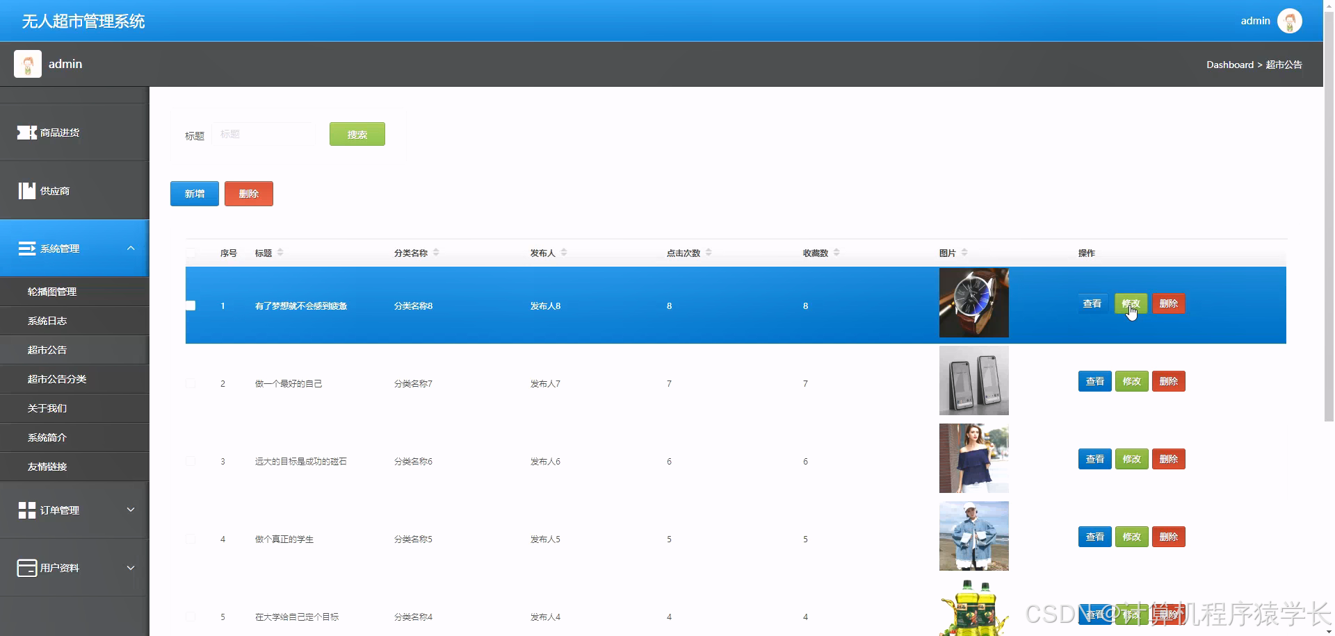Open 系统日志 submenu item
This screenshot has height=636, width=1335.
pyautogui.click(x=74, y=321)
